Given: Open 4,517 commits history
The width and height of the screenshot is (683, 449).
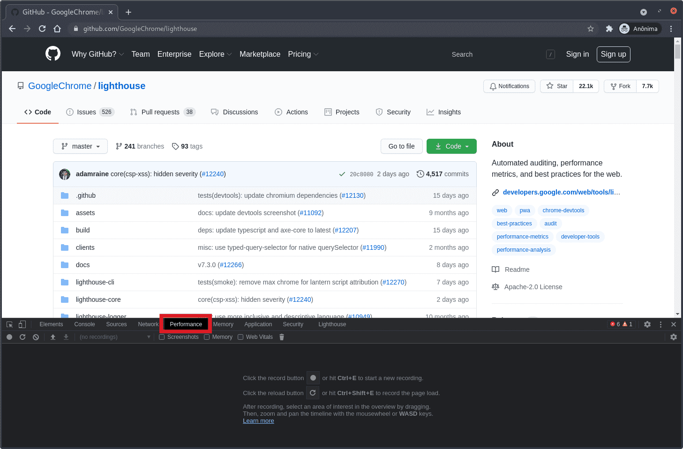Looking at the screenshot, I should (x=443, y=174).
